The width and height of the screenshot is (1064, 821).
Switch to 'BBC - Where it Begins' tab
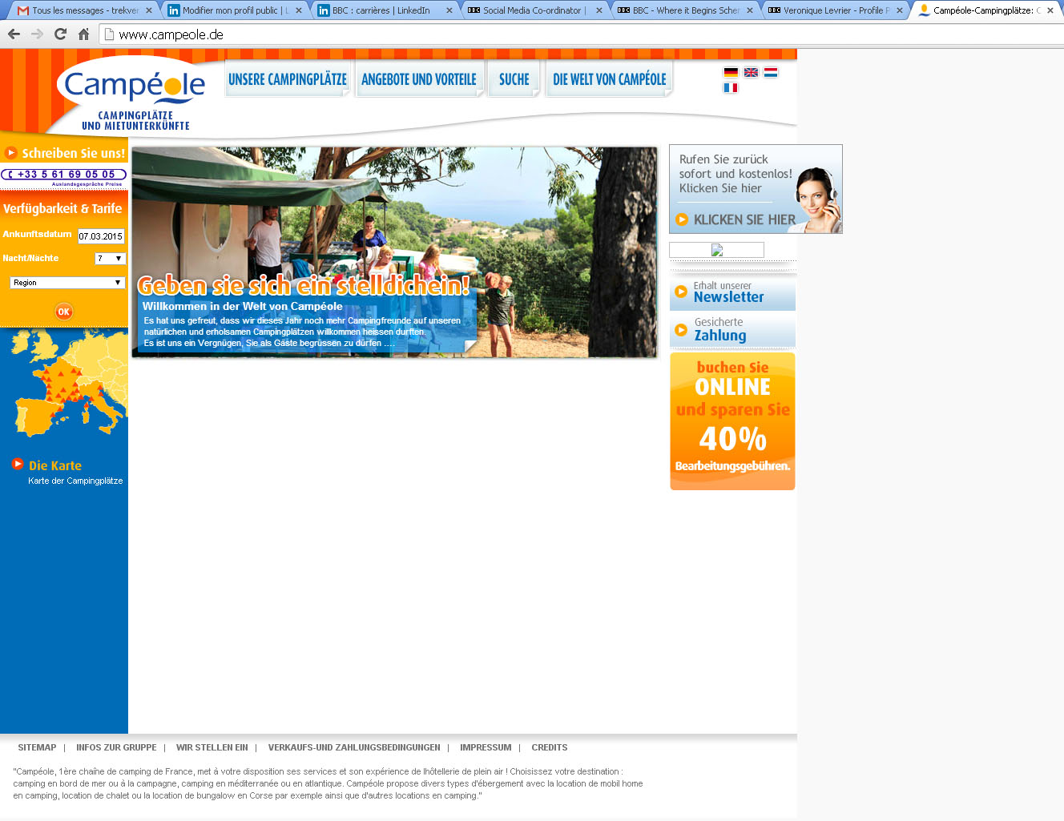[x=685, y=10]
